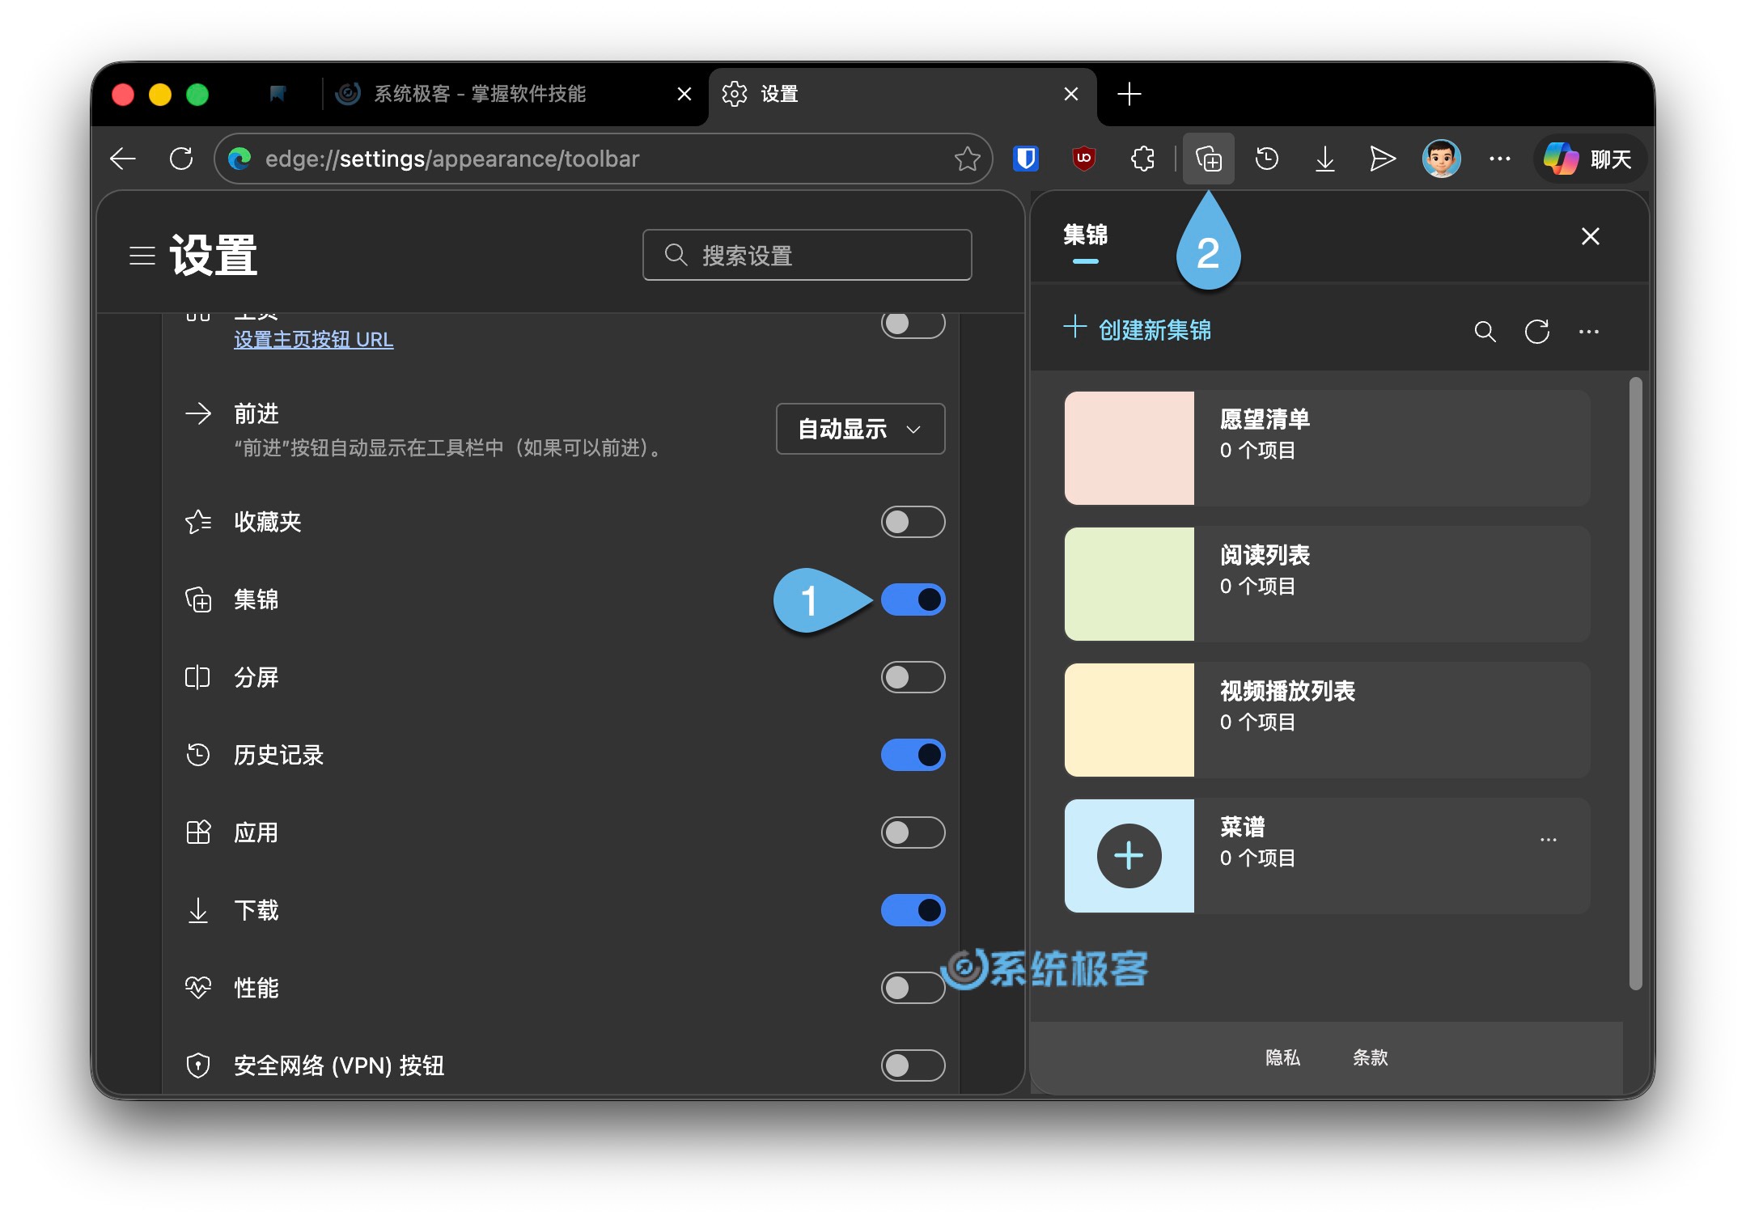
Task: Open History from the toolbar icon
Action: click(x=1266, y=159)
